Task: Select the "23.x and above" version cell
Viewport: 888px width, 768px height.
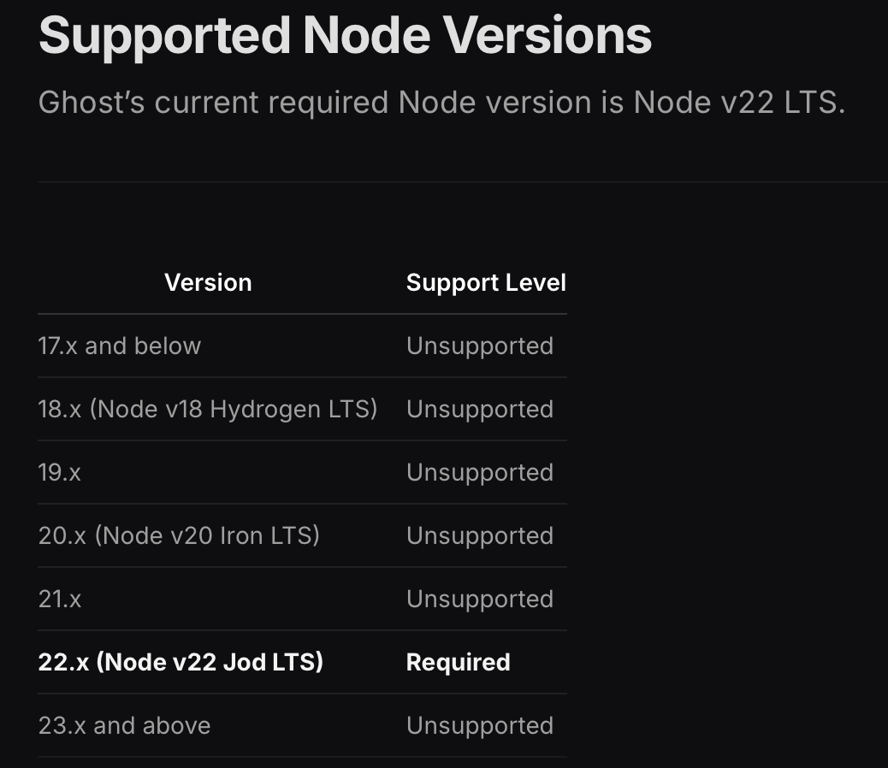Action: pyautogui.click(x=124, y=726)
